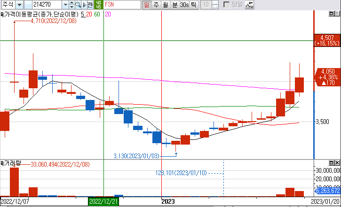
Task: Maximize the price chart panel
Action: tap(331, 14)
